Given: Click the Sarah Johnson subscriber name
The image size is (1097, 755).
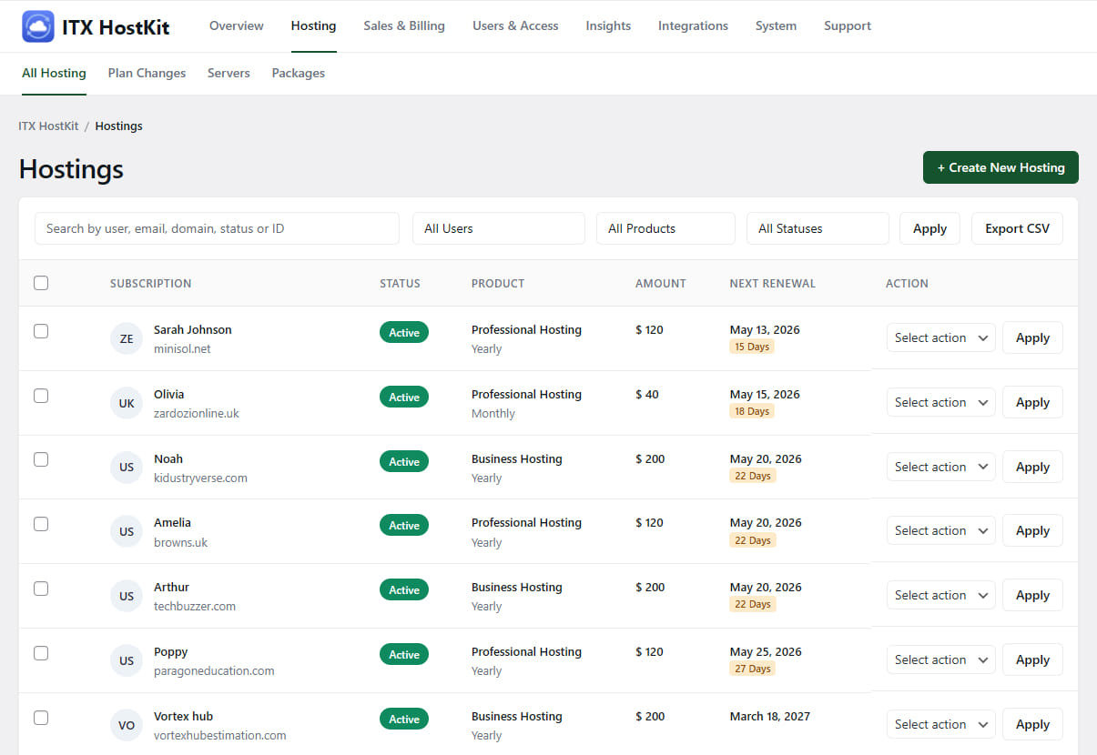Looking at the screenshot, I should tap(193, 329).
